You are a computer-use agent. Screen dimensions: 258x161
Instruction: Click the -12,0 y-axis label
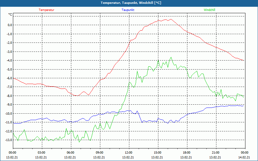(9, 131)
